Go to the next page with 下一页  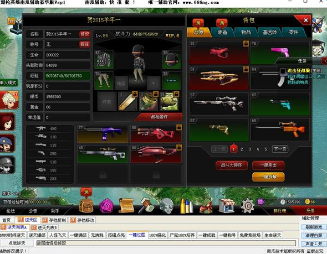pos(280,149)
